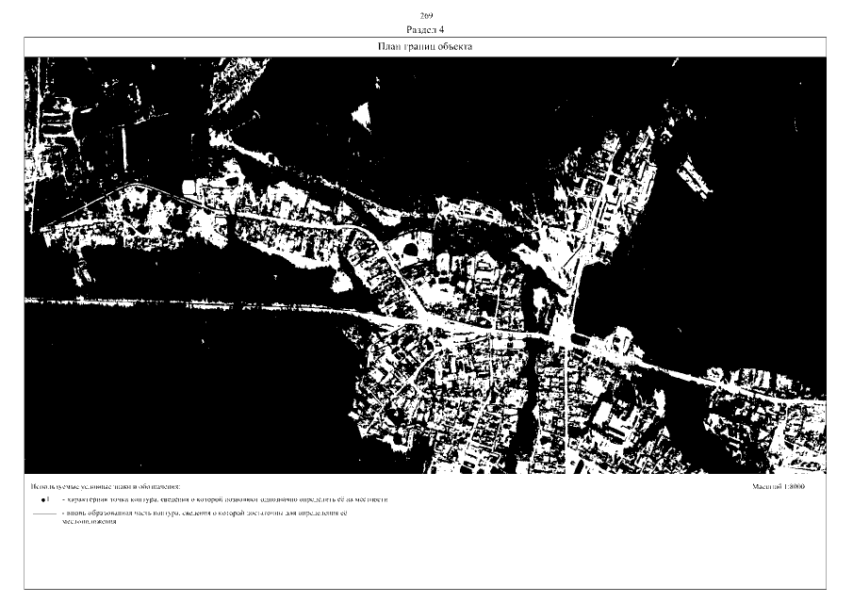Click the central road intersection on map
The width and height of the screenshot is (853, 603).
coord(556,334)
